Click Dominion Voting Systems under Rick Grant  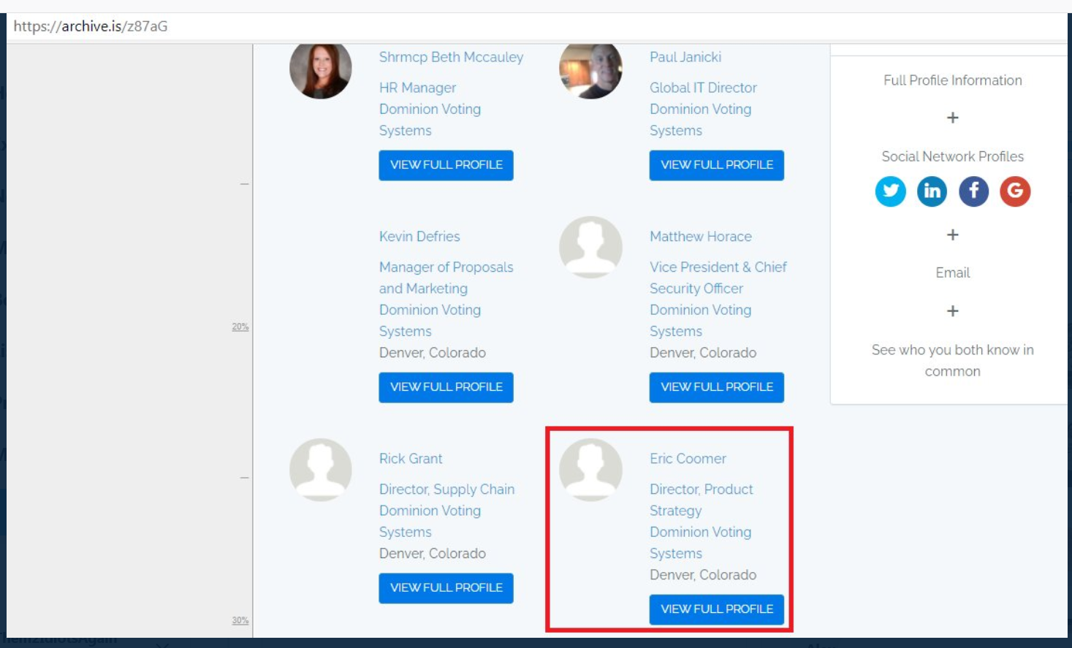430,522
